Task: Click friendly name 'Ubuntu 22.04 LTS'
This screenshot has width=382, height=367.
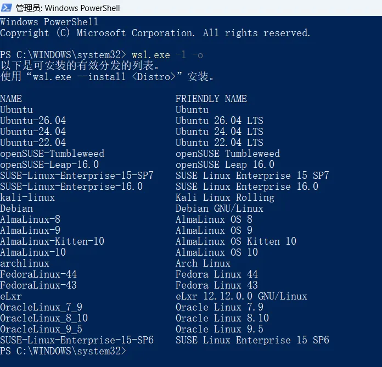Action: (219, 143)
